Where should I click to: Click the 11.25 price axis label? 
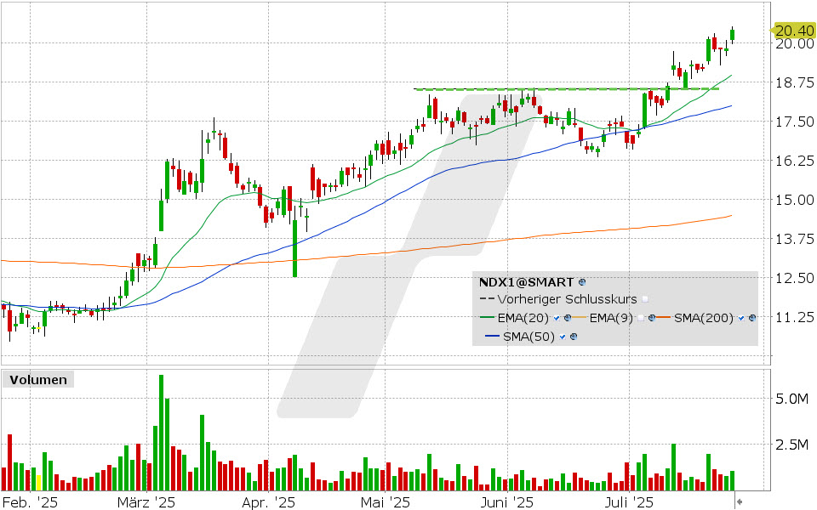[795, 317]
